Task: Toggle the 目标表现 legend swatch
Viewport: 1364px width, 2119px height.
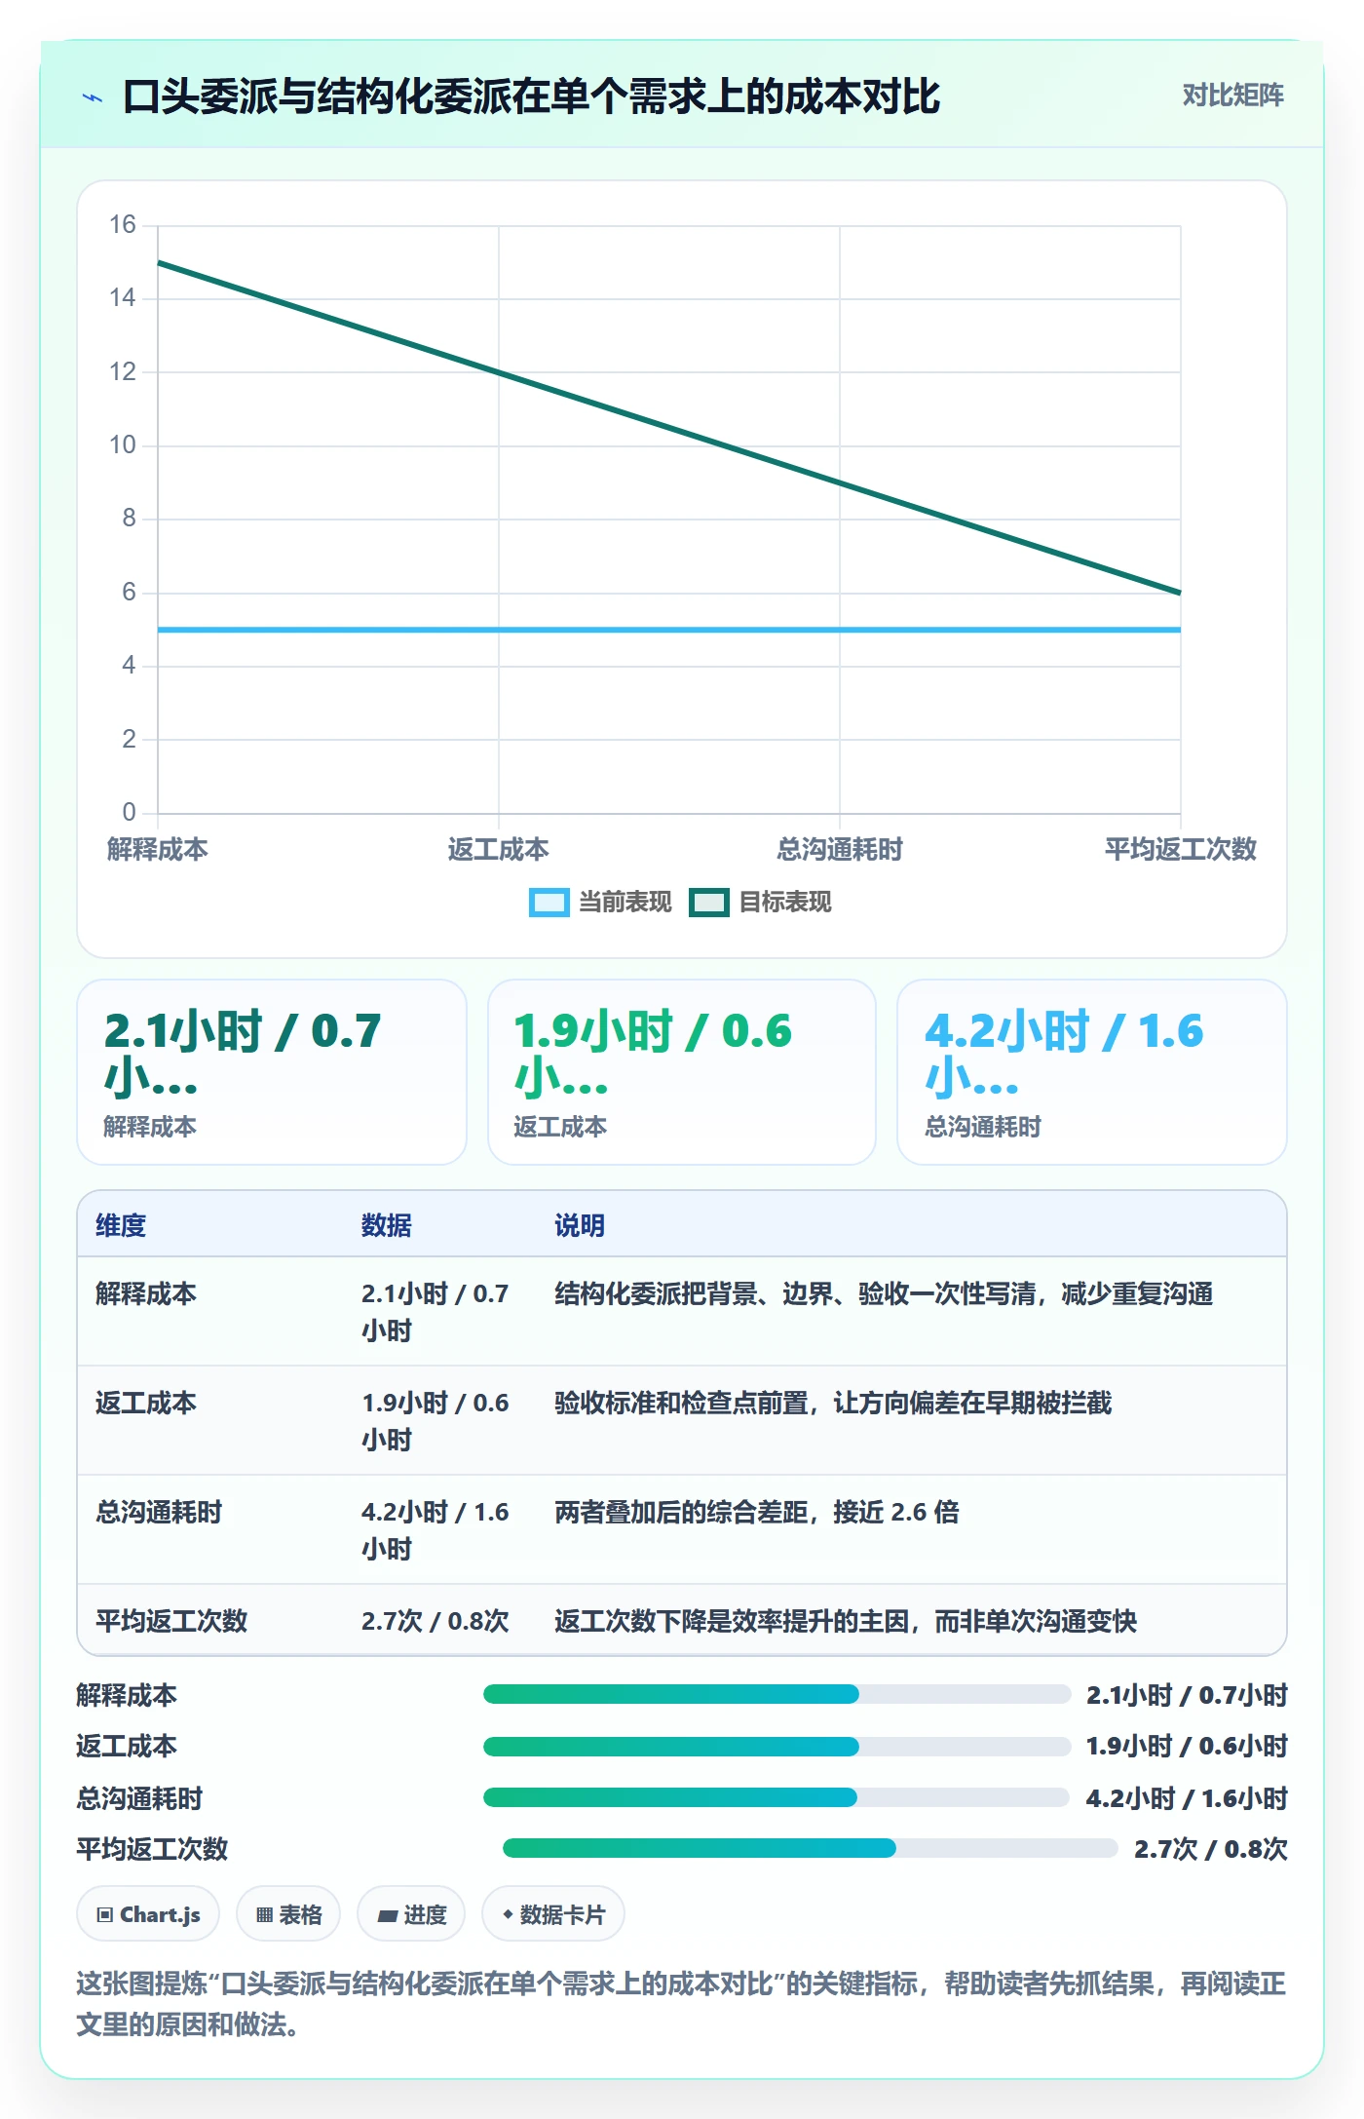Action: [x=708, y=903]
